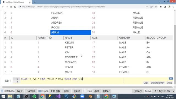The height and width of the screenshot is (99, 176).
Task: Click age 22 in the ROBERT F row
Action: point(94,57)
